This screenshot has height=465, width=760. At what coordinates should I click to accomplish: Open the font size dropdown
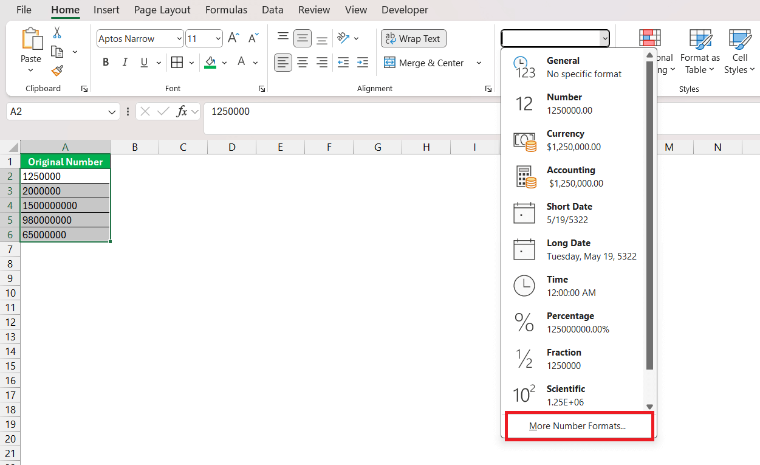pos(219,38)
